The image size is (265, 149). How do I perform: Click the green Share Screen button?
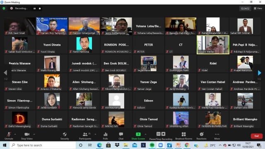click(x=138, y=136)
